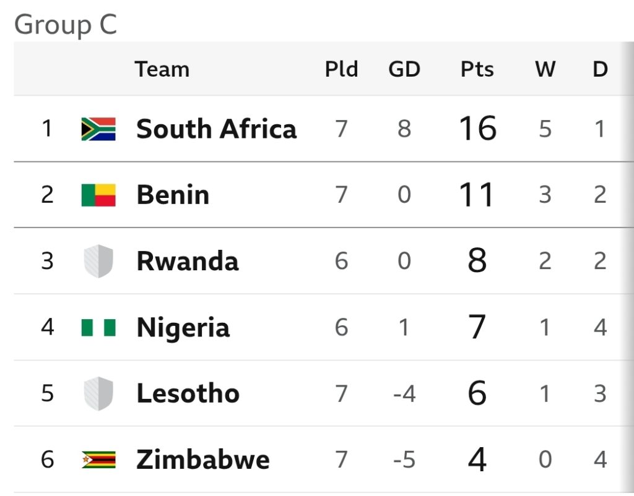634x496 pixels.
Task: Click the GD column header
Action: [x=404, y=69]
